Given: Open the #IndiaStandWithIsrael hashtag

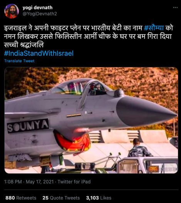Looking at the screenshot, I should [x=39, y=53].
